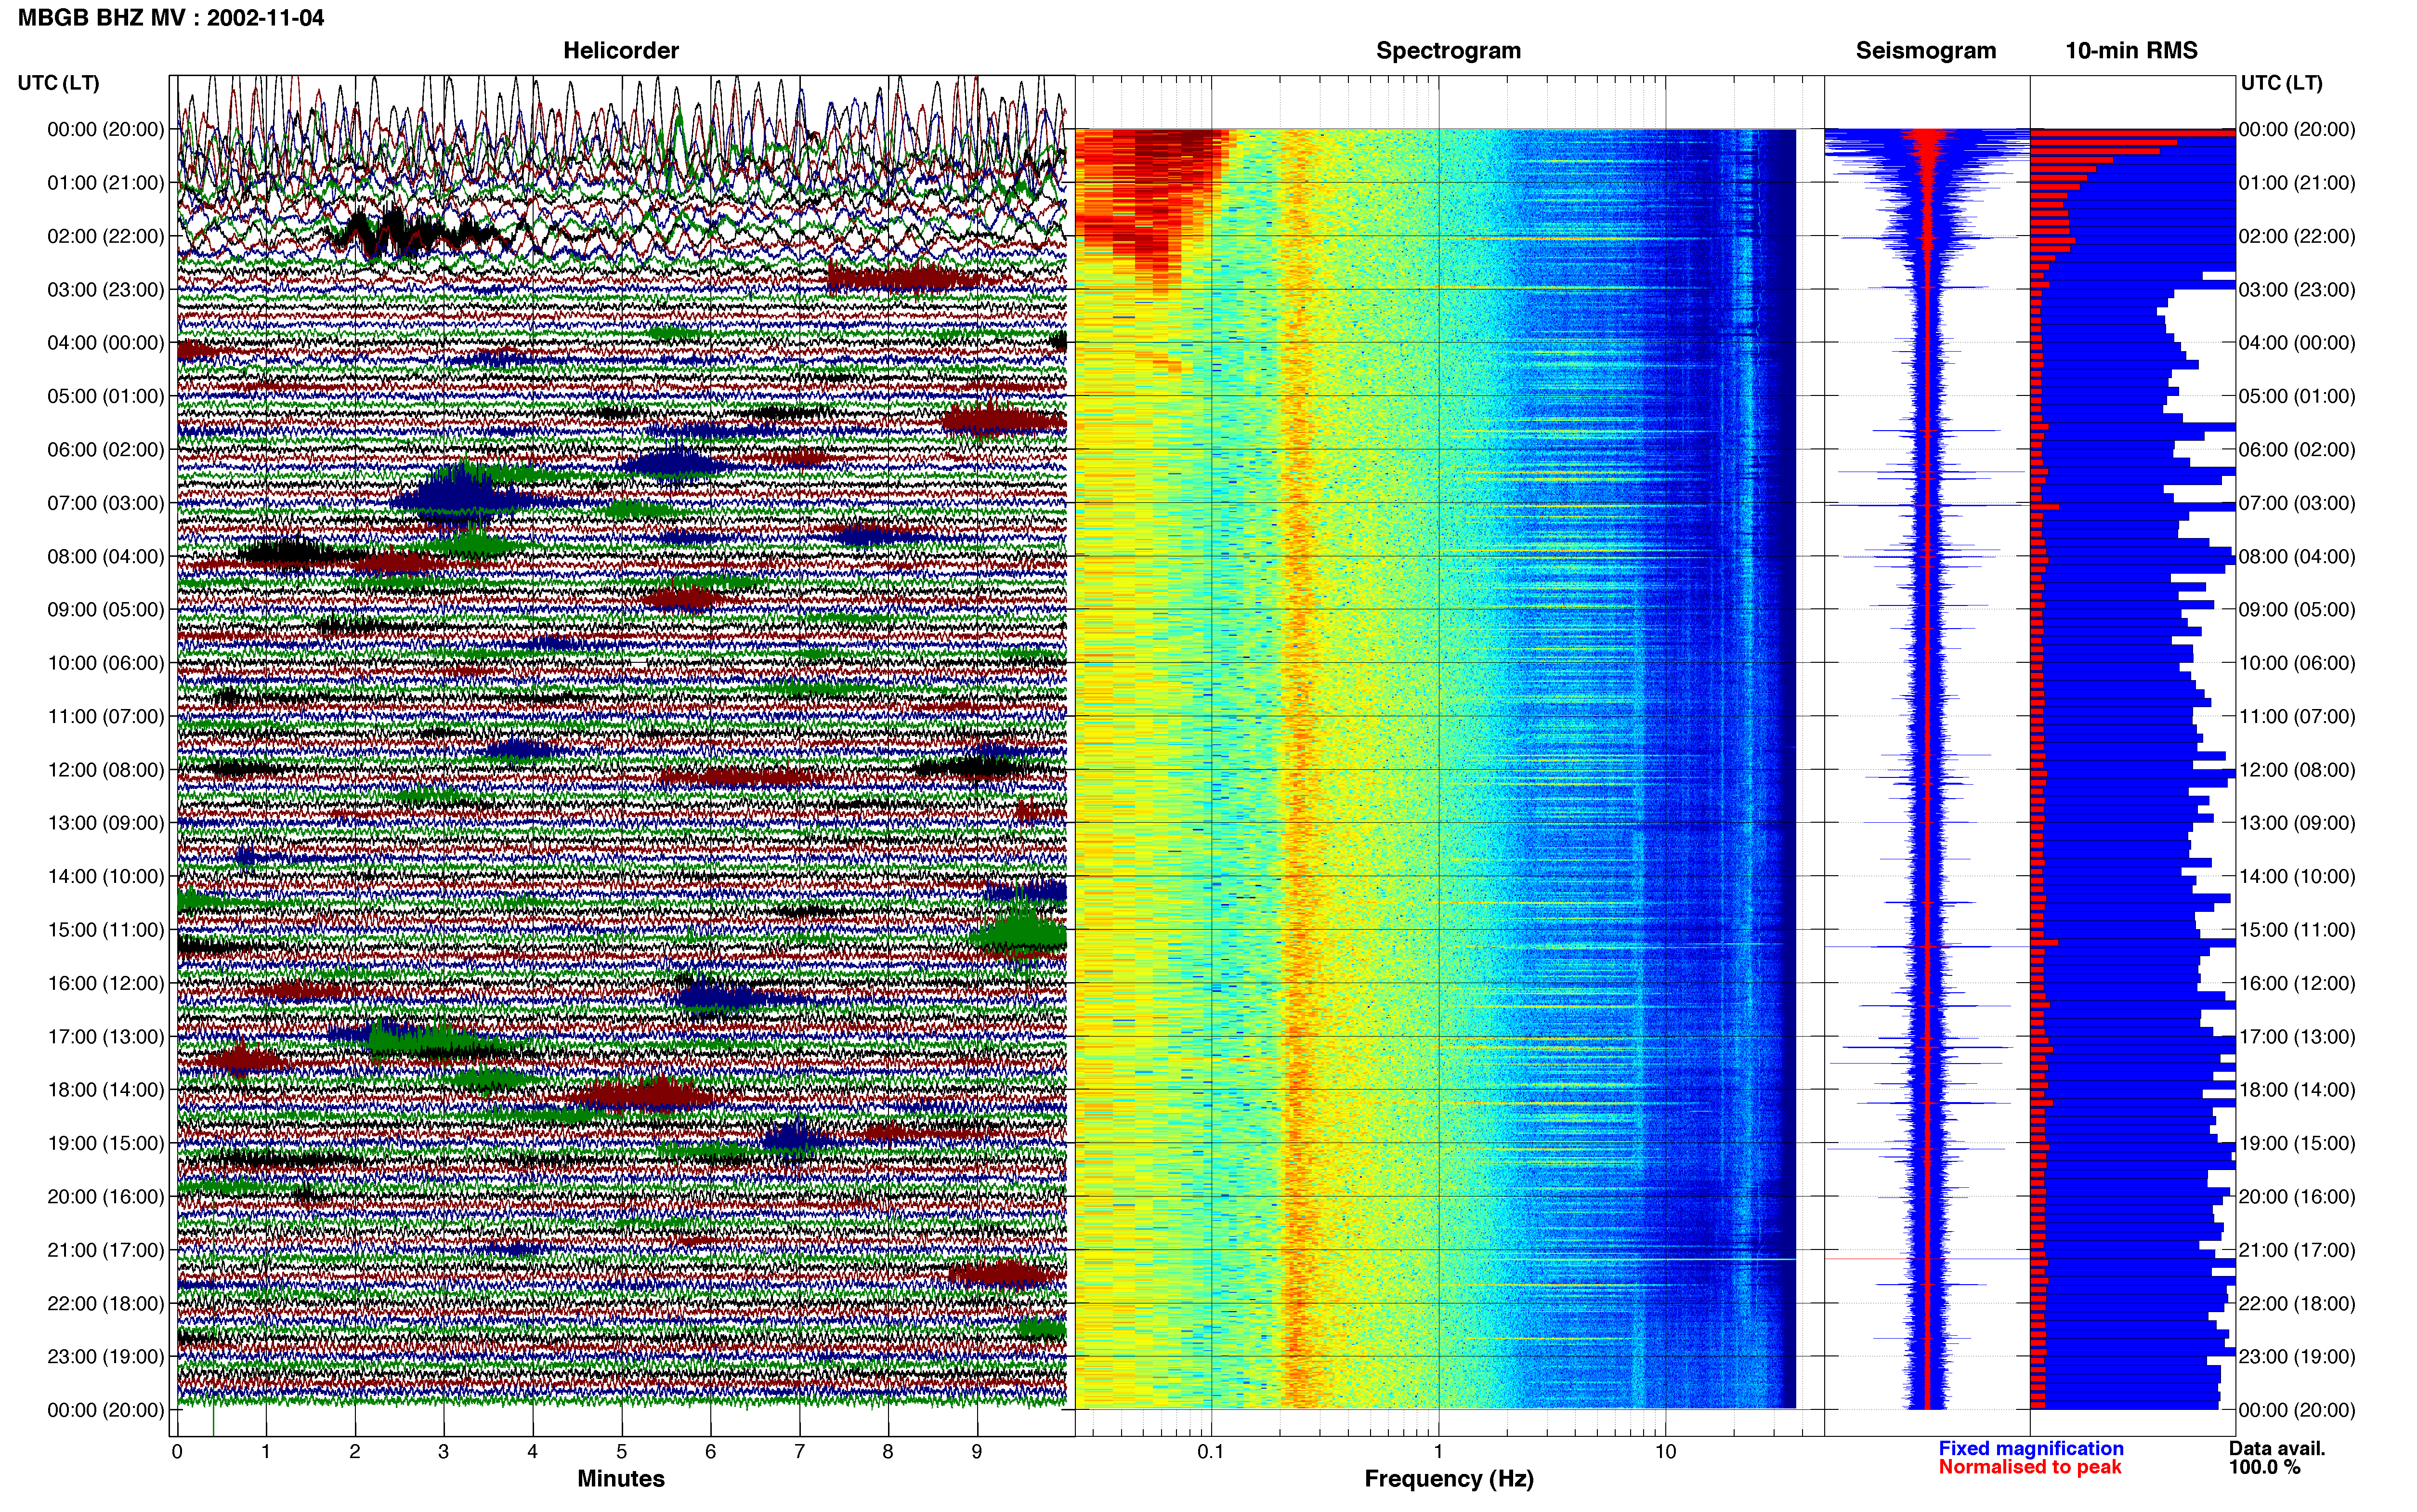The width and height of the screenshot is (2417, 1512).
Task: Click the left time label '17:00 (13:00)'
Action: pos(106,1037)
